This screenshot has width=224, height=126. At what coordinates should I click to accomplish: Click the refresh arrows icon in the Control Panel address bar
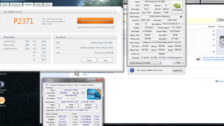tap(198, 2)
